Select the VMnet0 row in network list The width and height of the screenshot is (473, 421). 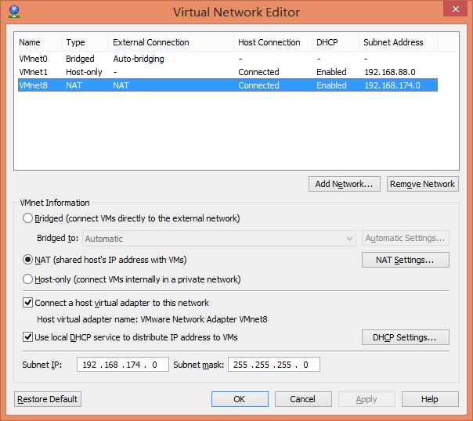pos(228,59)
